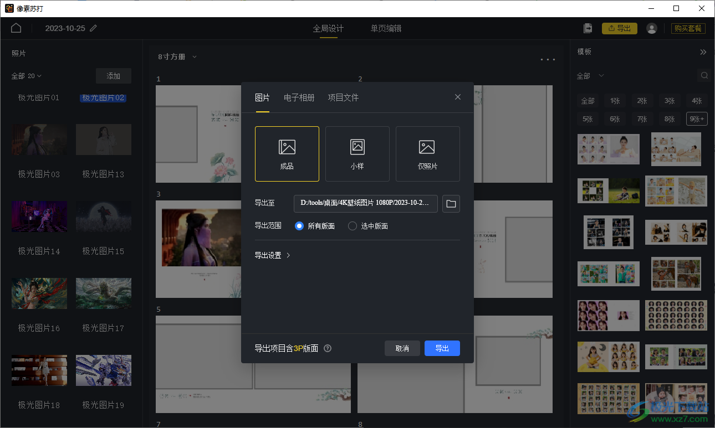Click the 取消 button
The width and height of the screenshot is (715, 428).
(402, 348)
